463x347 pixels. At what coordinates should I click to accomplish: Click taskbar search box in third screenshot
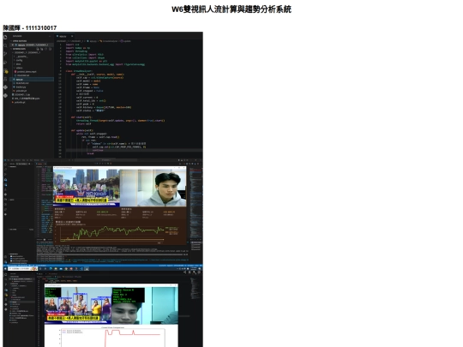(x=22, y=269)
